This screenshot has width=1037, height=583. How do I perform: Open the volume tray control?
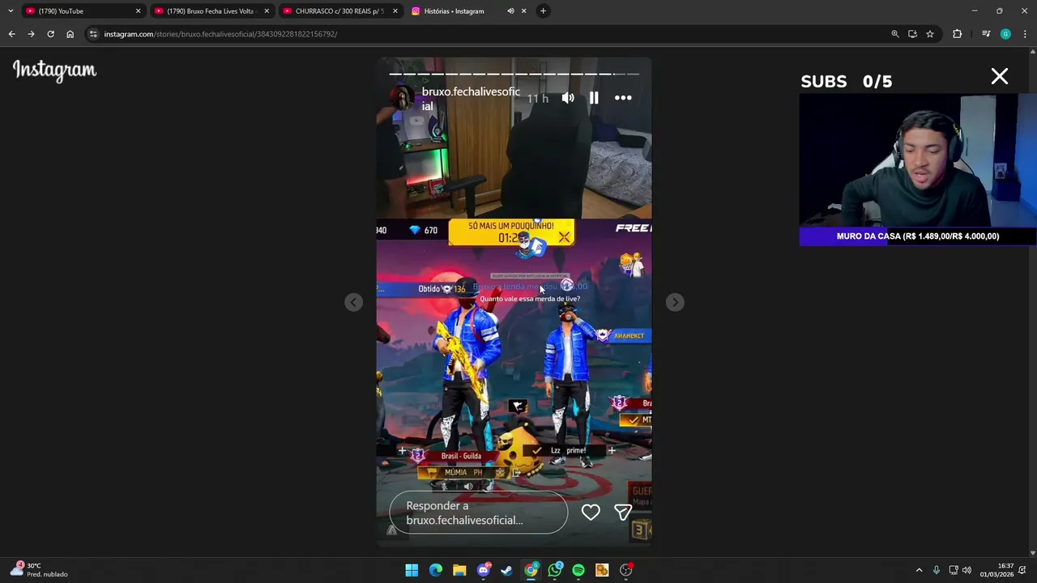pyautogui.click(x=967, y=570)
